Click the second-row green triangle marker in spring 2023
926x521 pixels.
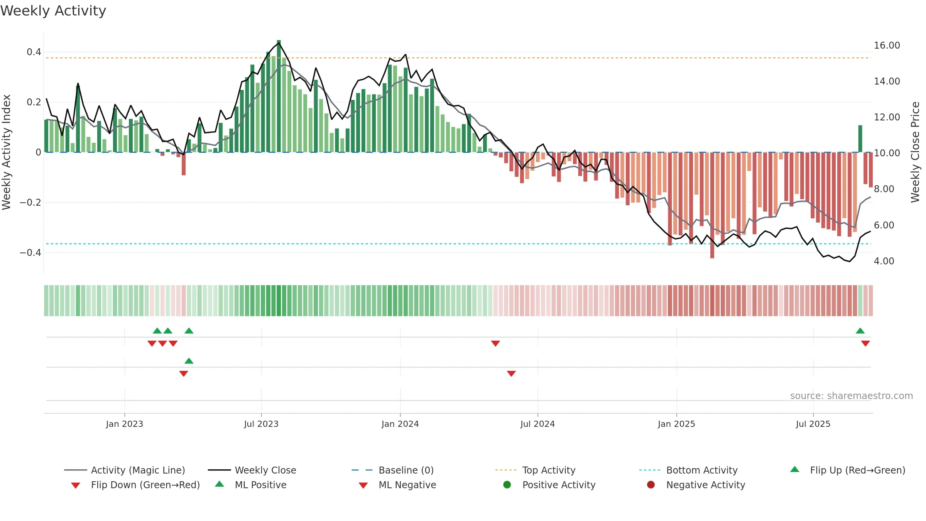pos(189,361)
